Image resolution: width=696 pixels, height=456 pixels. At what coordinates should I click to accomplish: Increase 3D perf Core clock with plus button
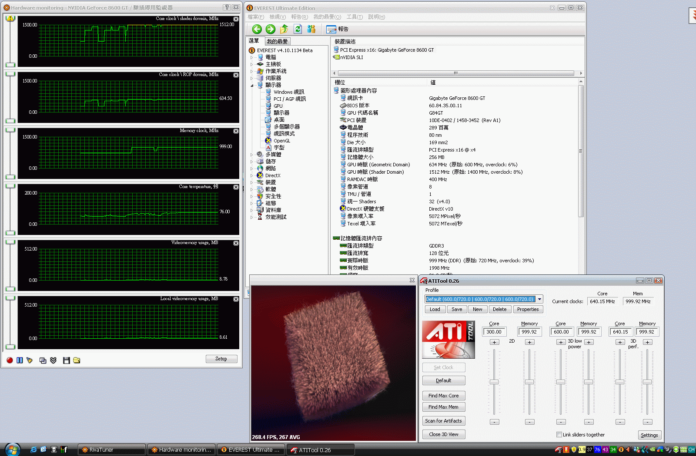(x=620, y=342)
